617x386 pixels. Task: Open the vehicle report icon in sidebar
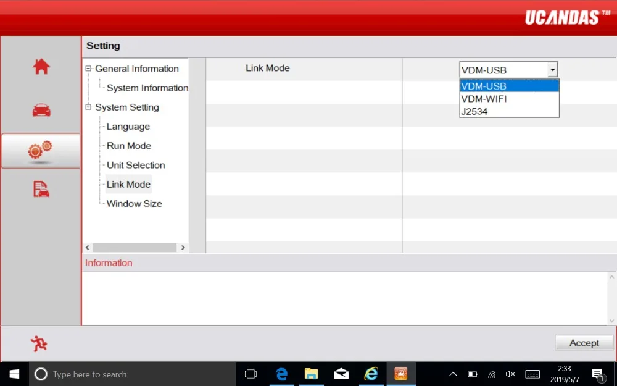[41, 189]
